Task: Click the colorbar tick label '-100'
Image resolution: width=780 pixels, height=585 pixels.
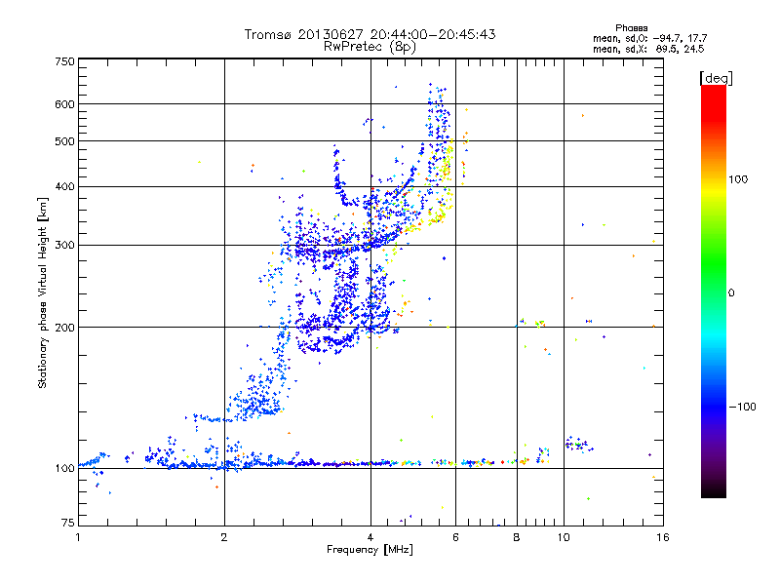Action: pyautogui.click(x=743, y=407)
